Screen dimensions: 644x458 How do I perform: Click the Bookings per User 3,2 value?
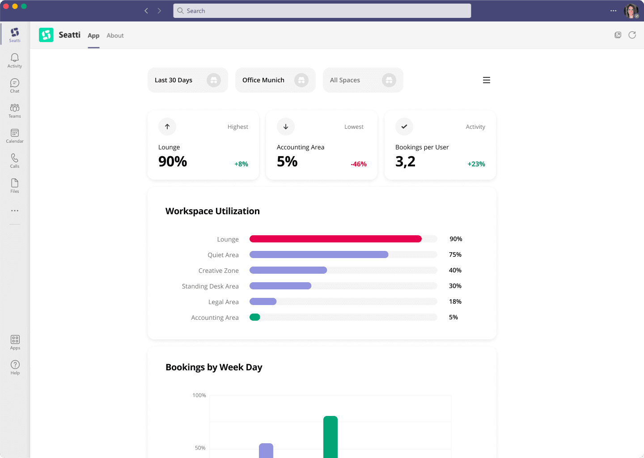[x=405, y=161]
